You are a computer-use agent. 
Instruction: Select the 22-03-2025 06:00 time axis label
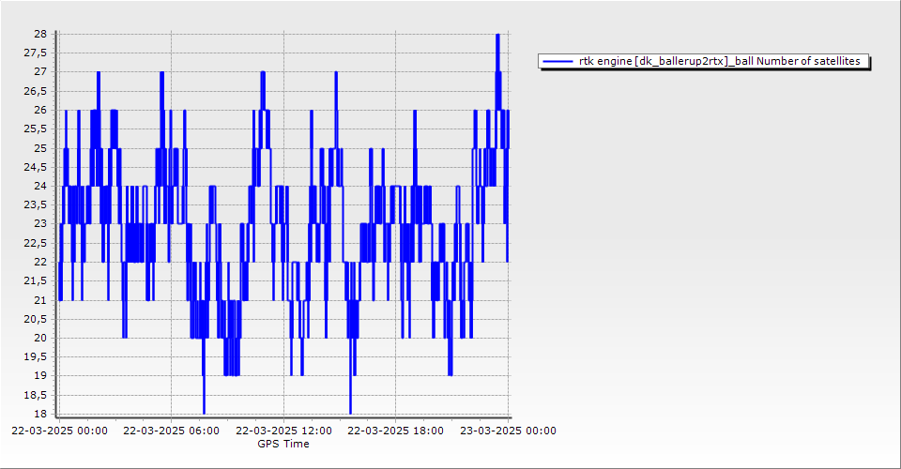click(x=172, y=431)
